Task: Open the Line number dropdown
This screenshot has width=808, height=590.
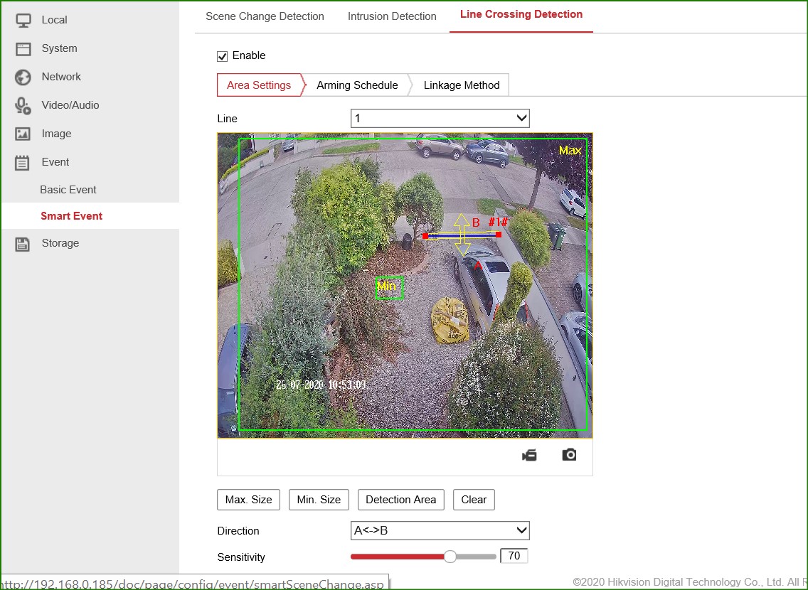Action: 440,118
